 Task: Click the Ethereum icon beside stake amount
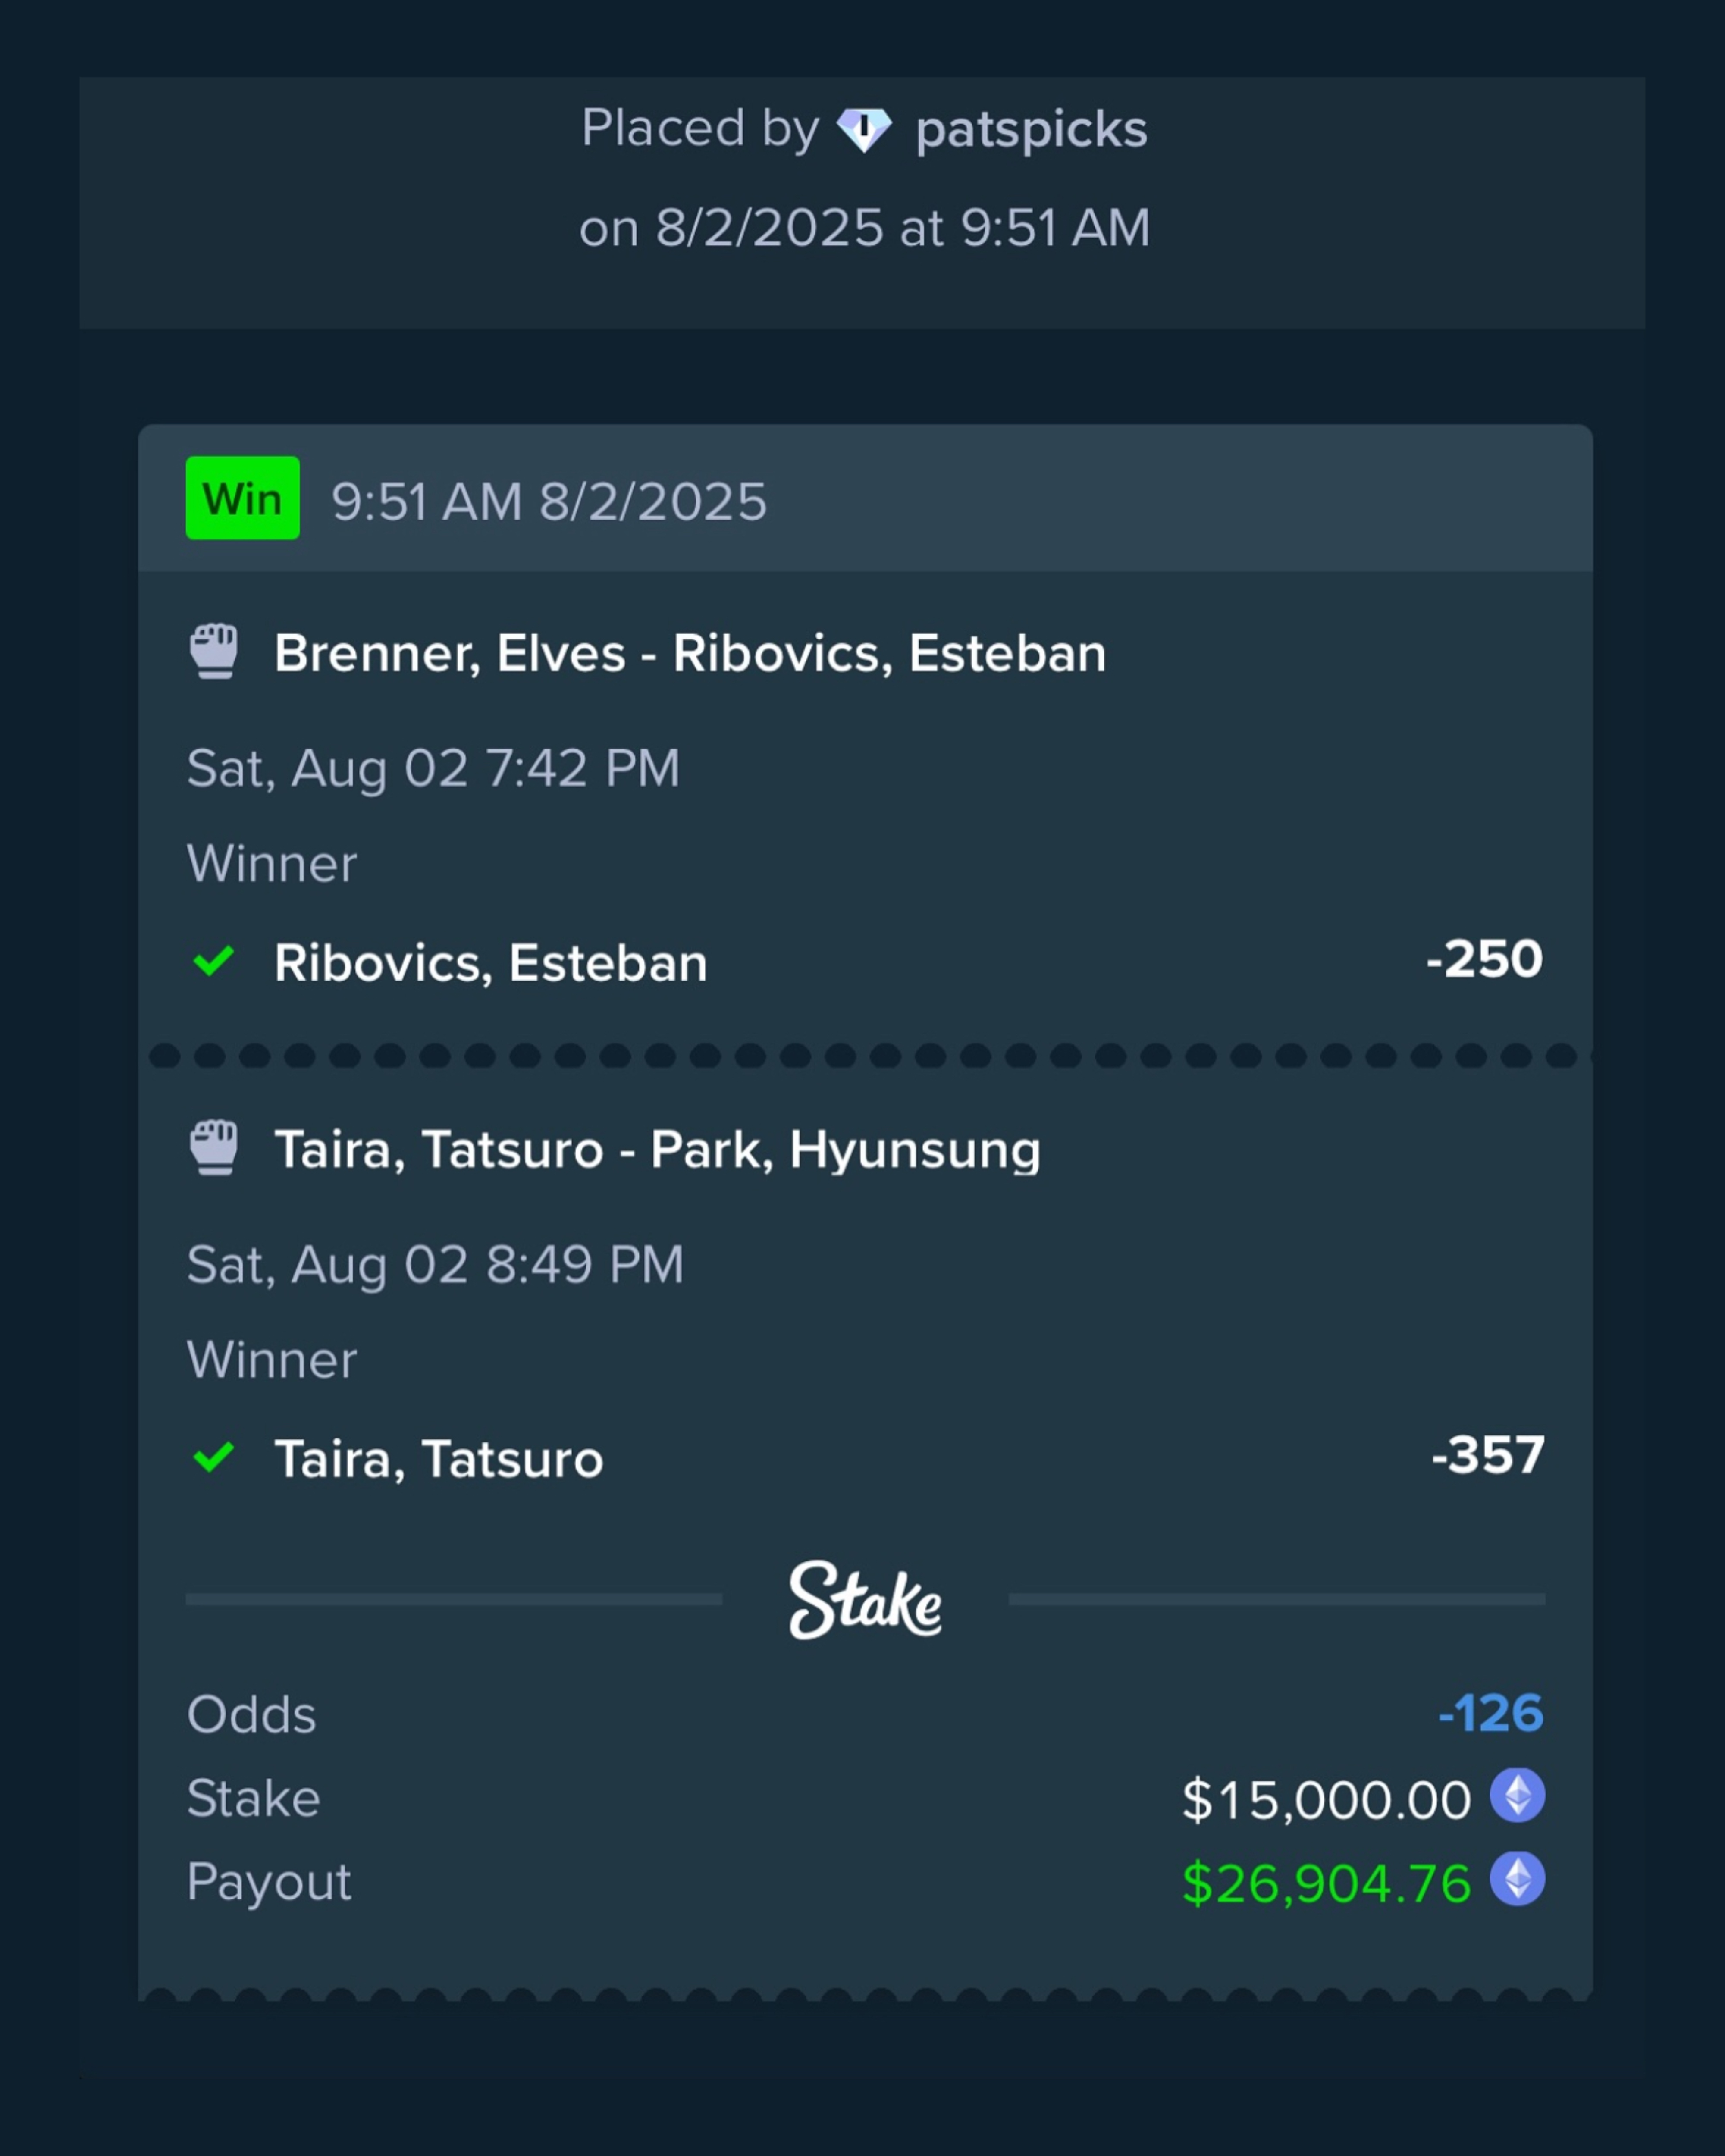(x=1517, y=1795)
